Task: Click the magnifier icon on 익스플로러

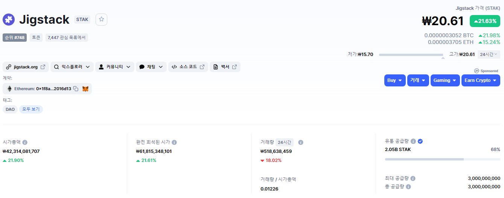Action: point(56,67)
